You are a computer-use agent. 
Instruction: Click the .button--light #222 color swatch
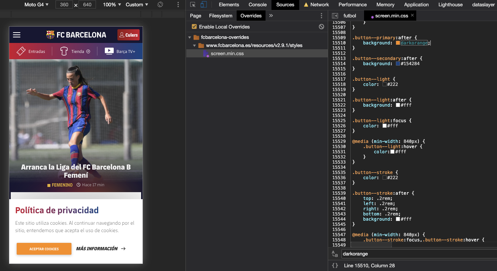click(384, 84)
